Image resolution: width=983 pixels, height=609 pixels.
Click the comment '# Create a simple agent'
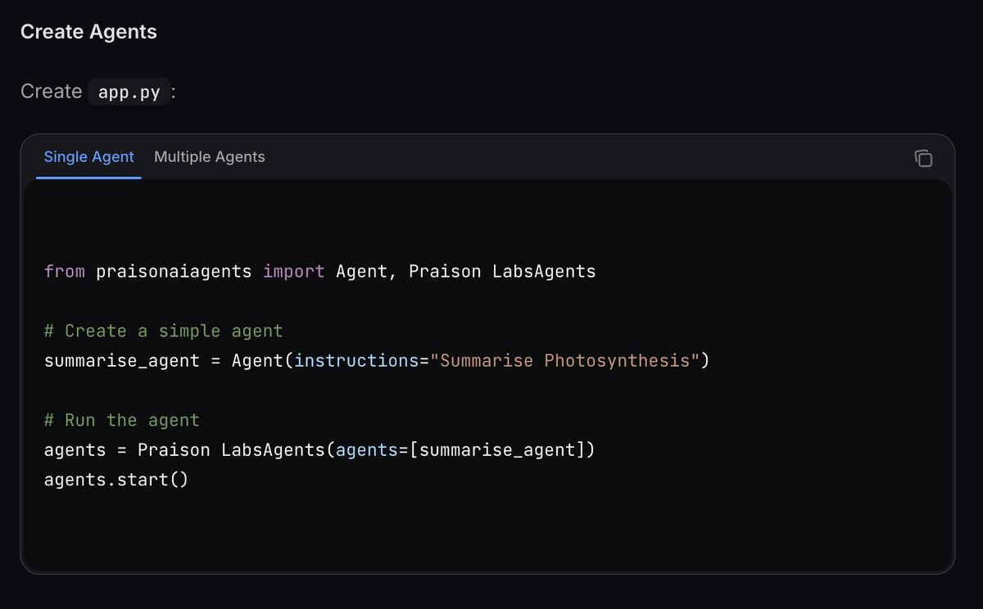pyautogui.click(x=163, y=331)
